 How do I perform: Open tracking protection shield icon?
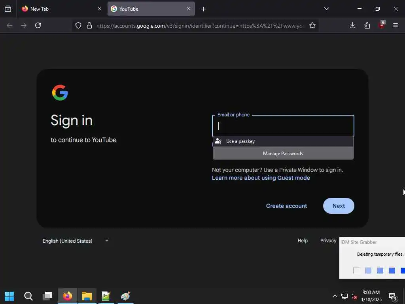coord(78,25)
